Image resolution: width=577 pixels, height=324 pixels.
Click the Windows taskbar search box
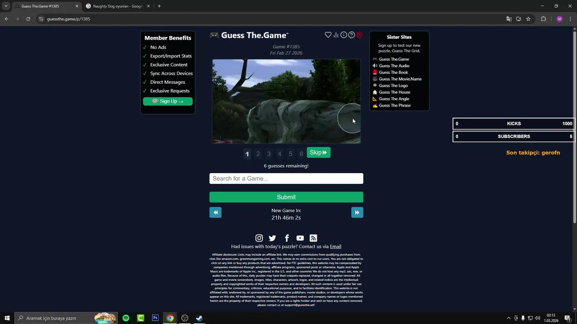(x=67, y=318)
